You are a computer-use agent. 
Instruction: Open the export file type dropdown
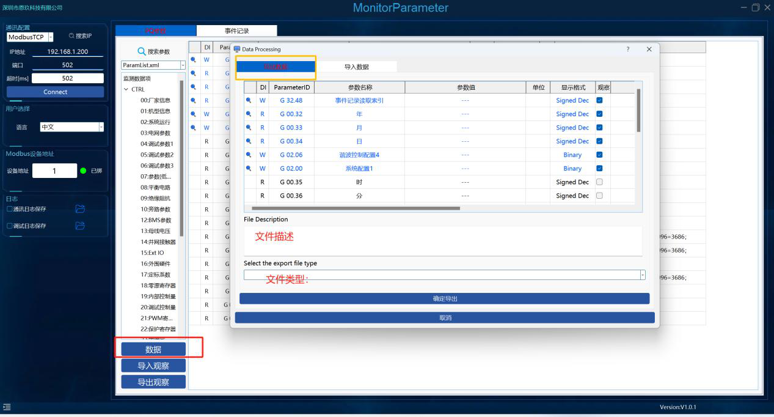(643, 275)
